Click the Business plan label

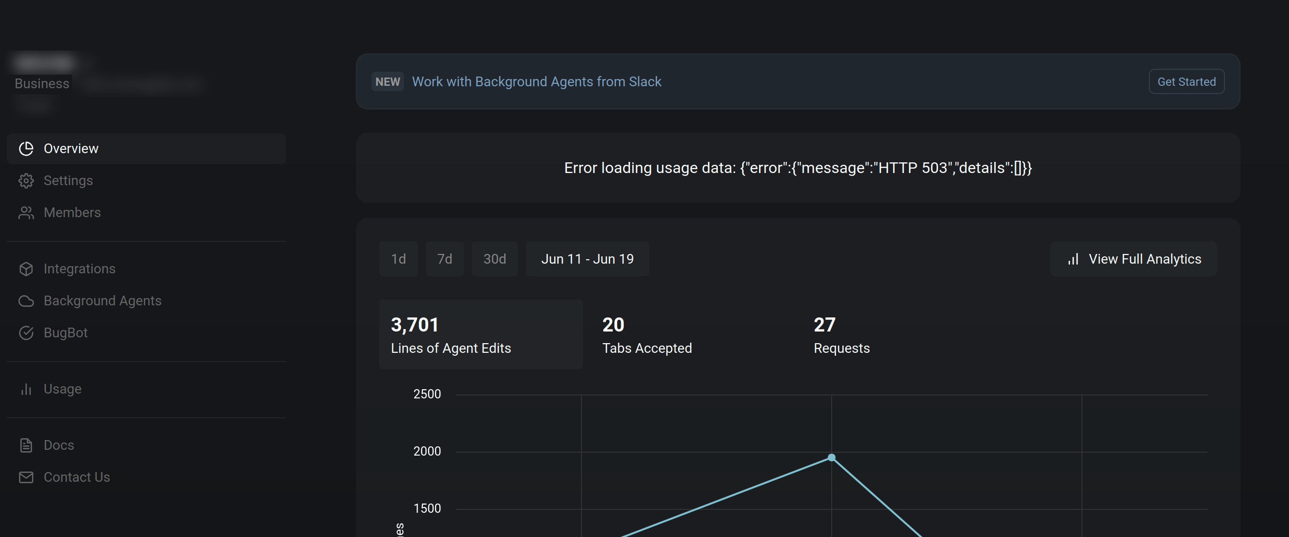(x=42, y=83)
